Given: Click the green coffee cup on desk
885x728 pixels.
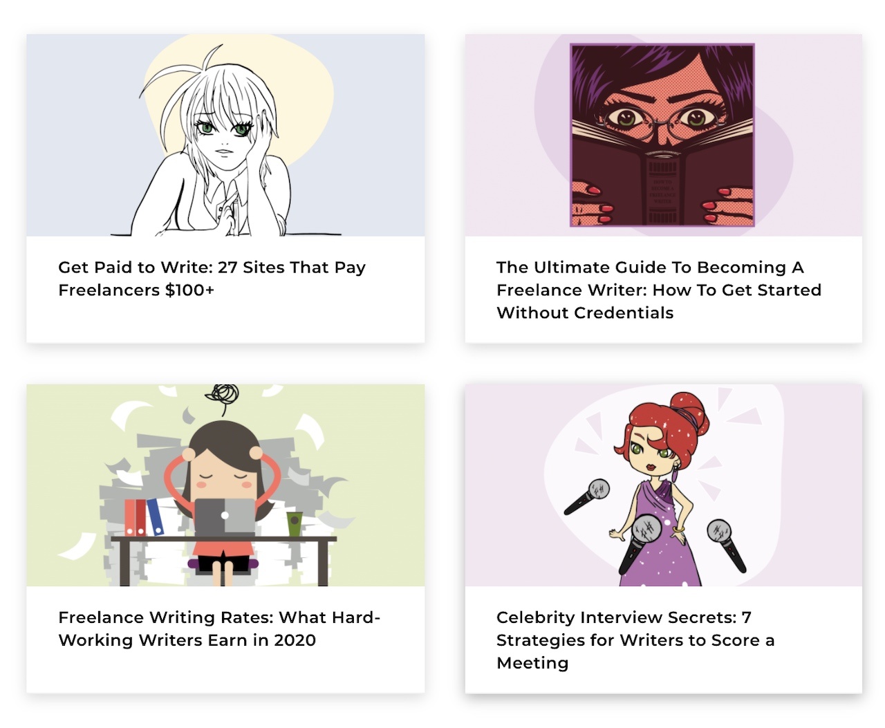Looking at the screenshot, I should click(x=295, y=523).
